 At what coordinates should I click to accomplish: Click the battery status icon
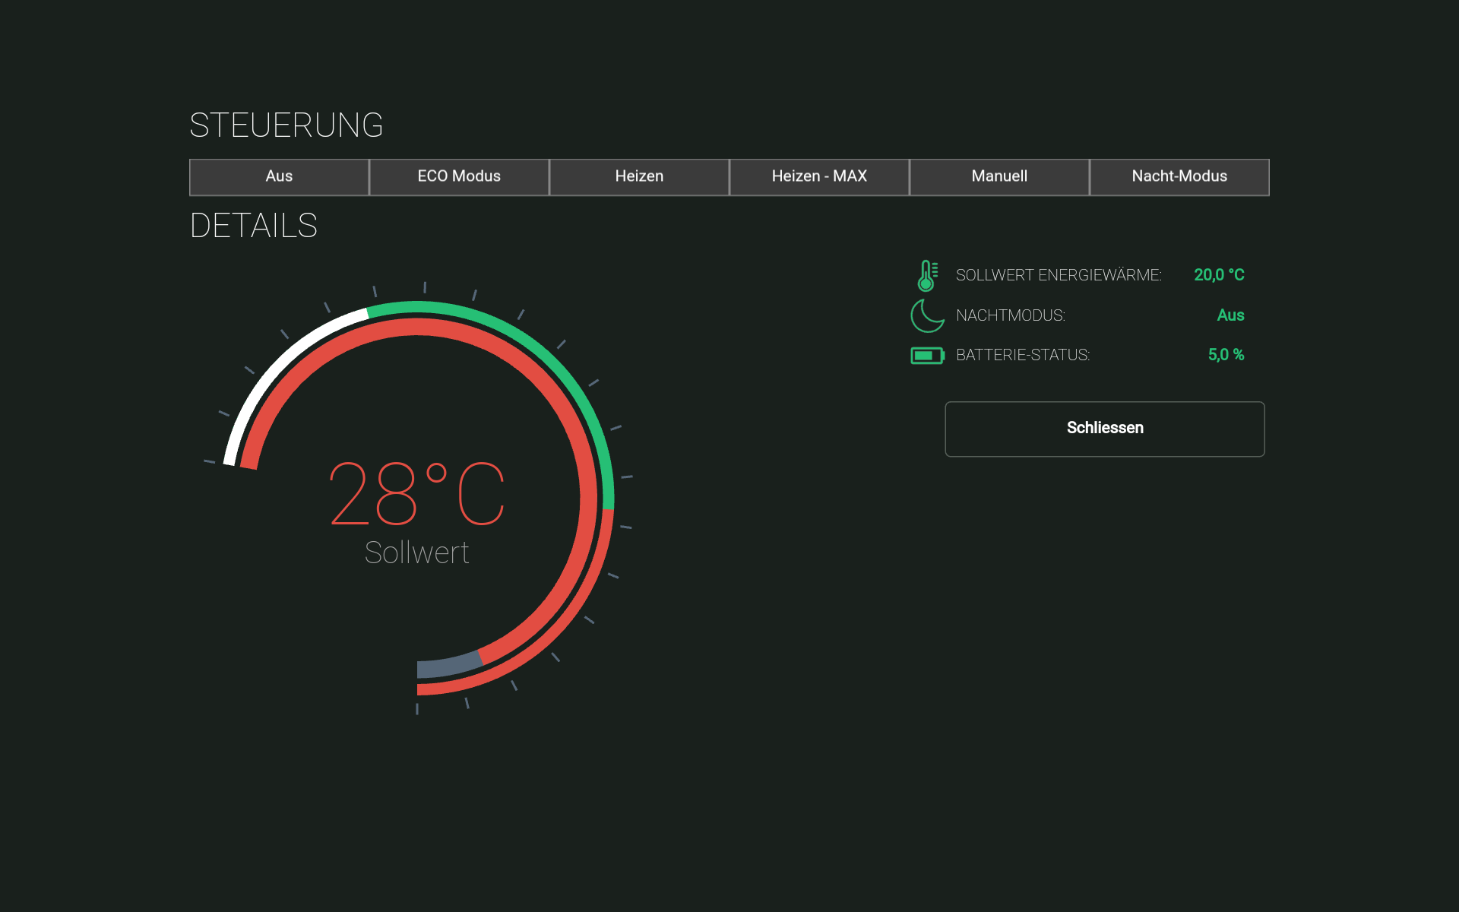coord(927,355)
